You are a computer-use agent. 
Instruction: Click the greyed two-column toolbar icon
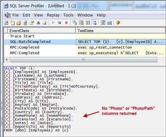click(x=88, y=23)
